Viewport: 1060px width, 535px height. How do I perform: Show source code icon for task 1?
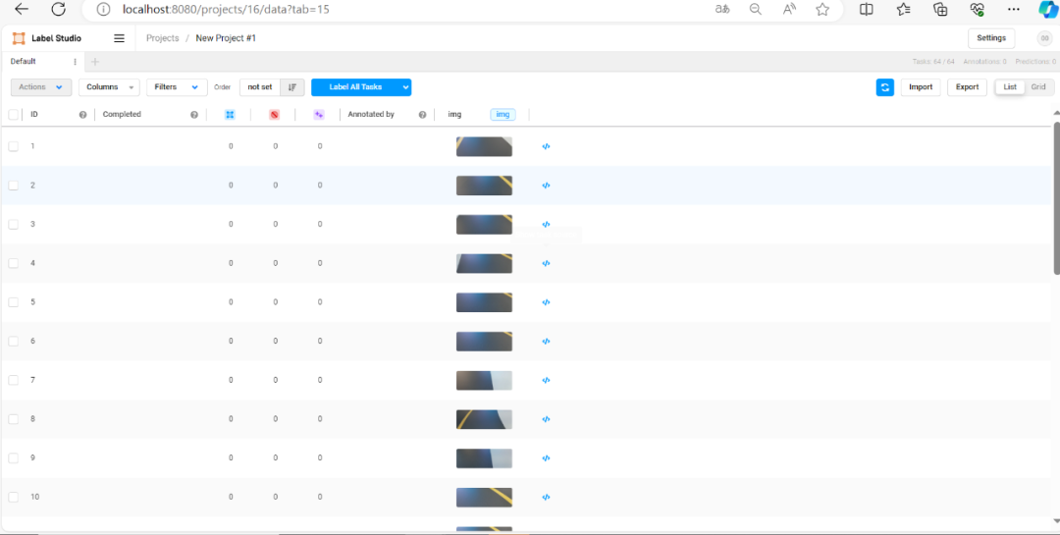coord(546,146)
